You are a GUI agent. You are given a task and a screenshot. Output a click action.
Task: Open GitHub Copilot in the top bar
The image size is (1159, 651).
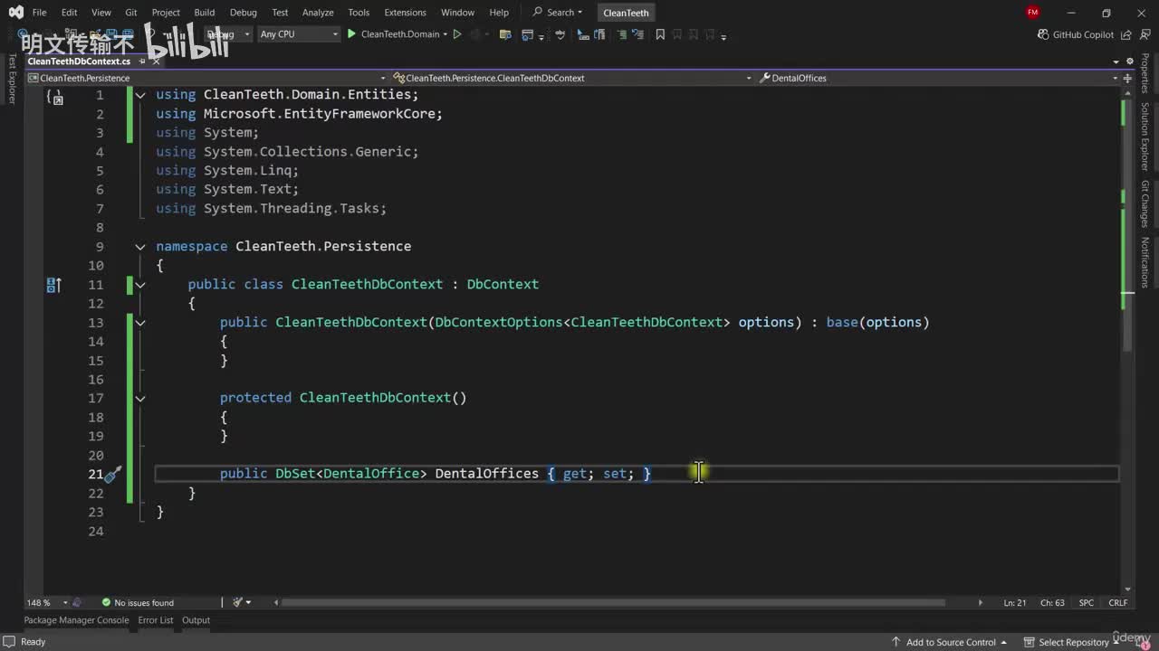1076,34
